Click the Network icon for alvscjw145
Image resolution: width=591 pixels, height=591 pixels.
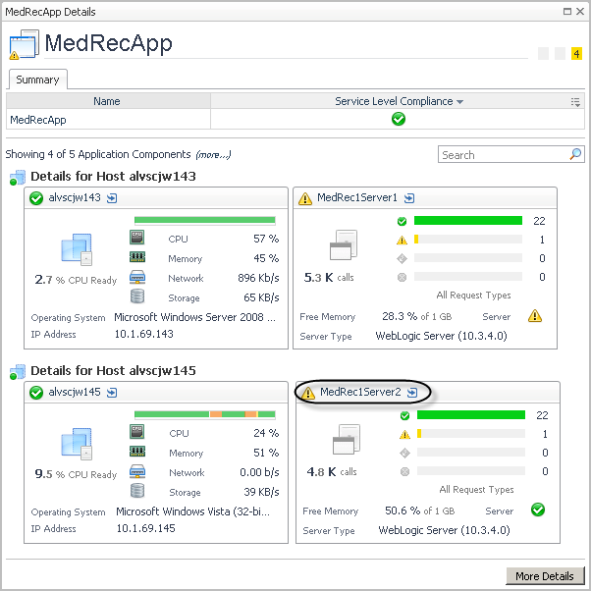pos(137,471)
